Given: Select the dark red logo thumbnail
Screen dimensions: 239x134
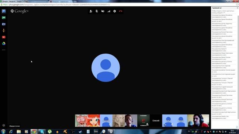Looking at the screenshot, I should 143,121.
